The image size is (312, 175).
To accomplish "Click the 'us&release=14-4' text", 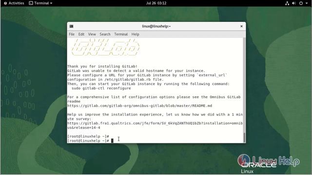I will (83, 127).
